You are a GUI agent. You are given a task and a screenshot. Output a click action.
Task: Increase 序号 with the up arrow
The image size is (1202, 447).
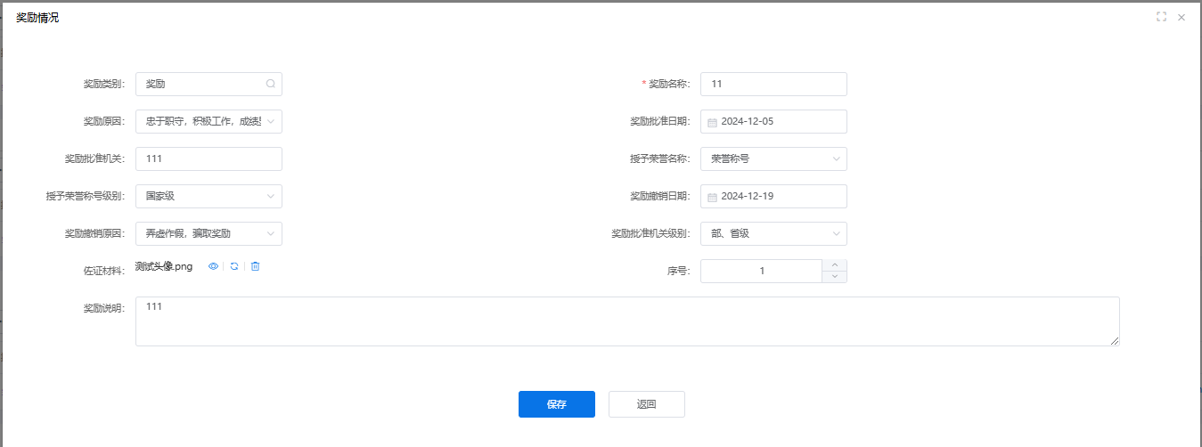click(x=834, y=264)
